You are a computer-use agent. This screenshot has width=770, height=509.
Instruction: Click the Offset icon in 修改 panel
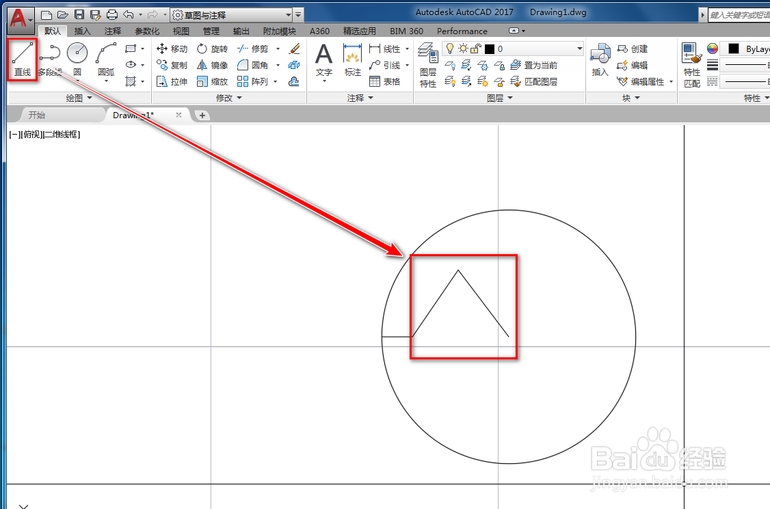294,81
